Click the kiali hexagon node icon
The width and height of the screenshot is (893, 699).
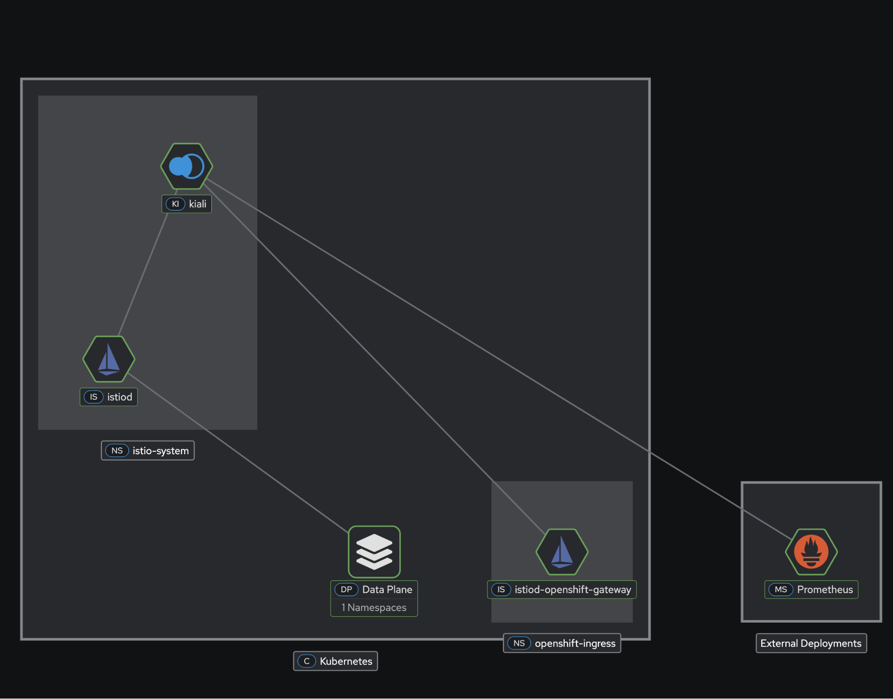[187, 166]
